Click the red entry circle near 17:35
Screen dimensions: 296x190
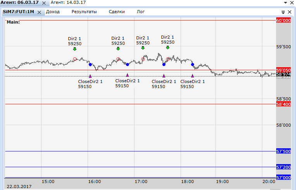point(168,59)
